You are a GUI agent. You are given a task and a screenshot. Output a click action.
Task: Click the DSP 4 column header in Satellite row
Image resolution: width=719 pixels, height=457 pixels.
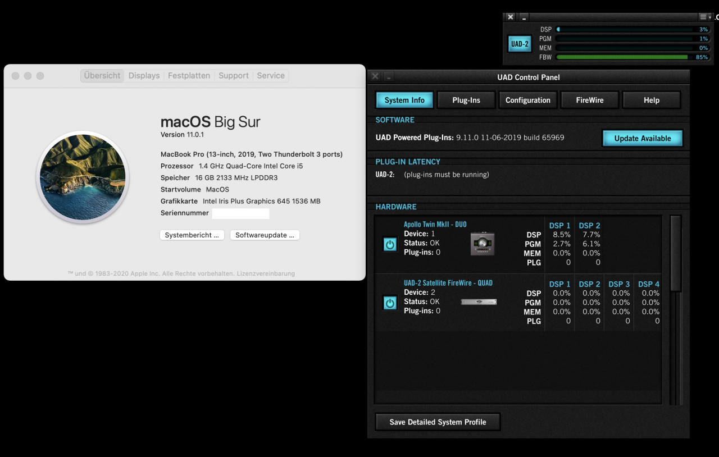(x=649, y=284)
